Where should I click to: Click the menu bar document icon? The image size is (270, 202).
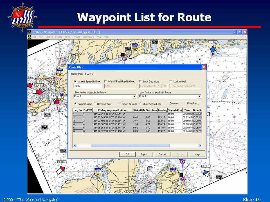click(x=30, y=37)
